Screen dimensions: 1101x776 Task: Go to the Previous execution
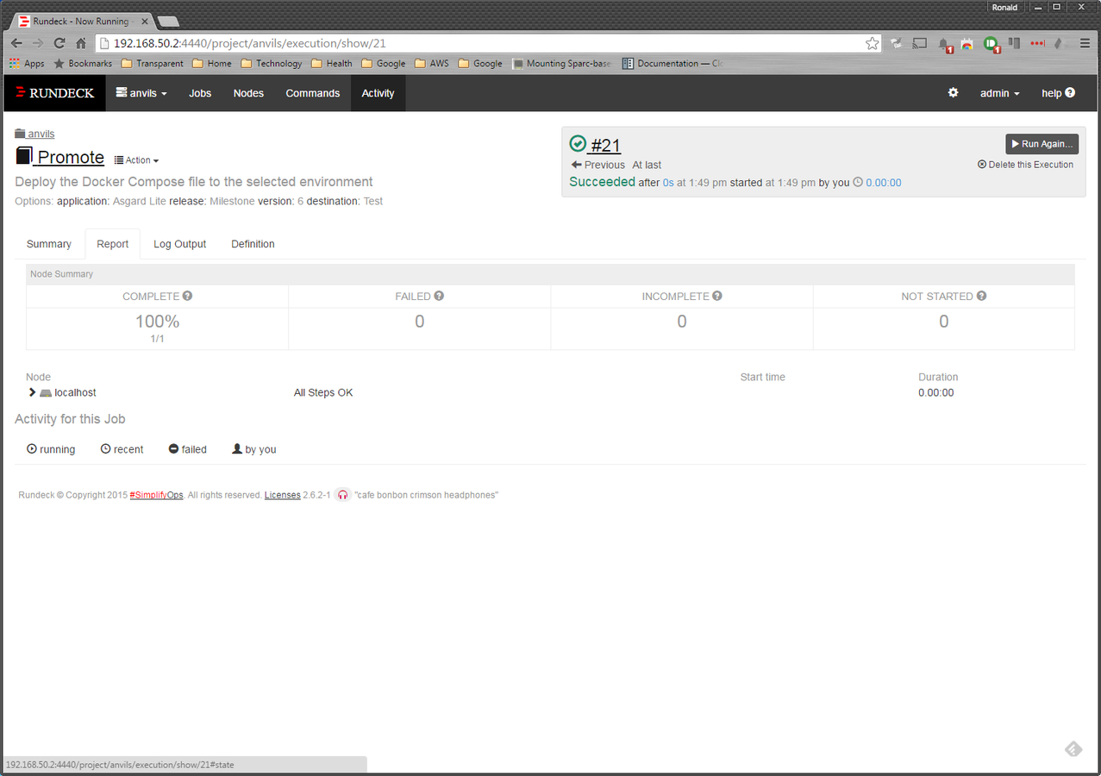[x=597, y=165]
